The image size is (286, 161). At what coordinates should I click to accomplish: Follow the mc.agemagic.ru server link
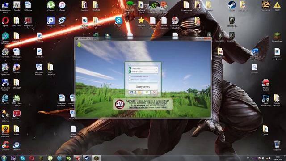pyautogui.click(x=144, y=106)
